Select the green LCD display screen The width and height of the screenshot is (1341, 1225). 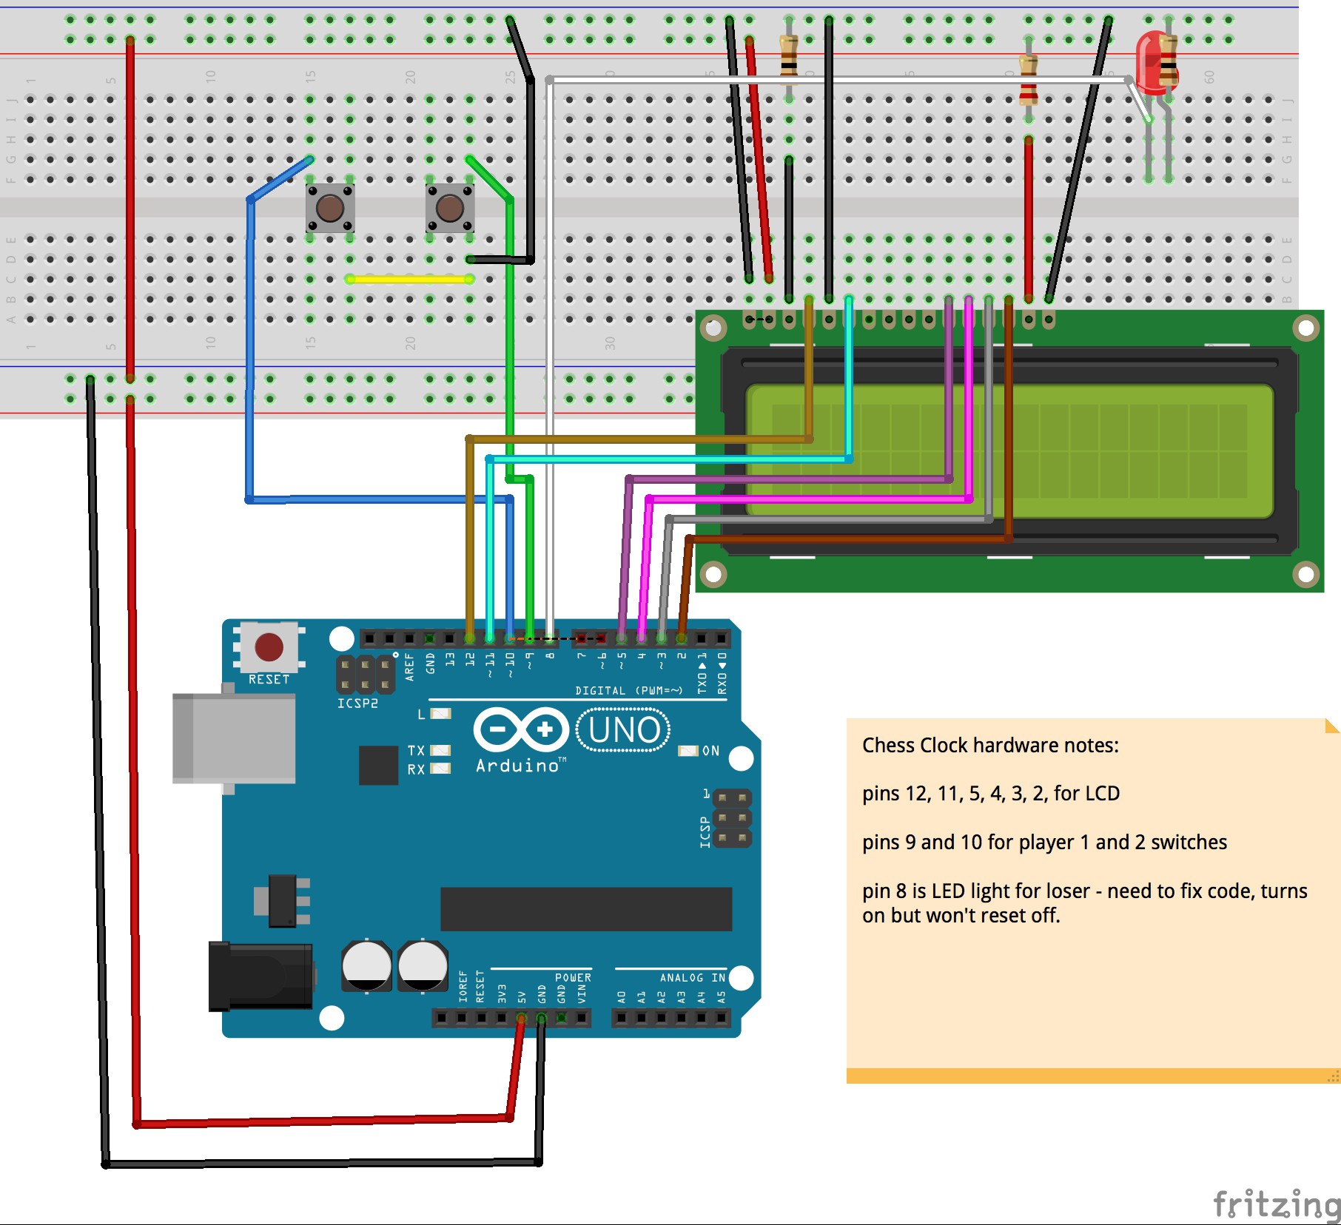pos(1009,450)
